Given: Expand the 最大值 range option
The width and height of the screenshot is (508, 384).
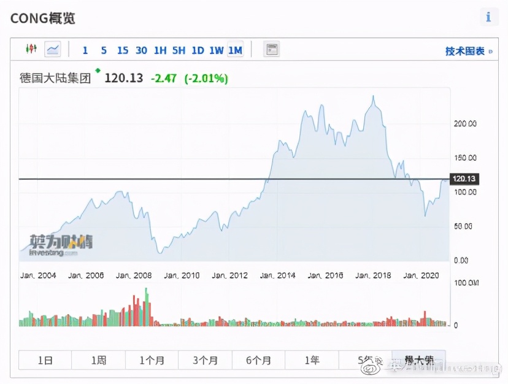Looking at the screenshot, I should (x=417, y=360).
